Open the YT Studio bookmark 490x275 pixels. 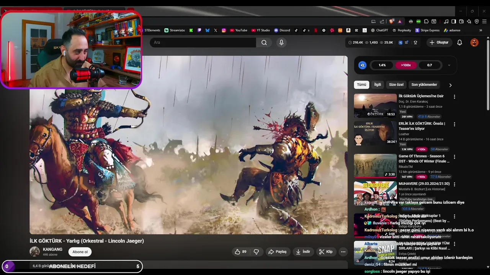point(261,30)
